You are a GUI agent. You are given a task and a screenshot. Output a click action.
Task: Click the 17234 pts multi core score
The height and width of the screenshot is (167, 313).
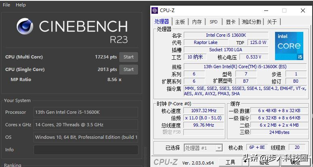(106, 57)
